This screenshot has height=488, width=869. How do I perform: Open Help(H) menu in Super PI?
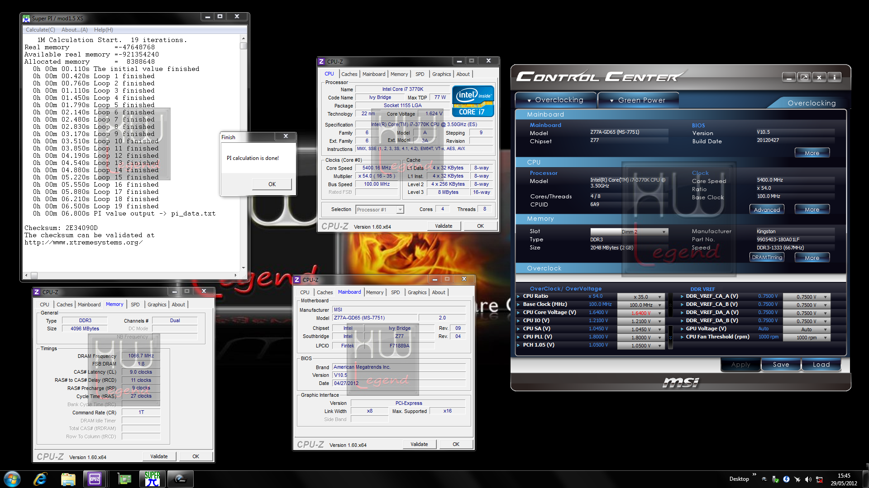click(x=104, y=30)
